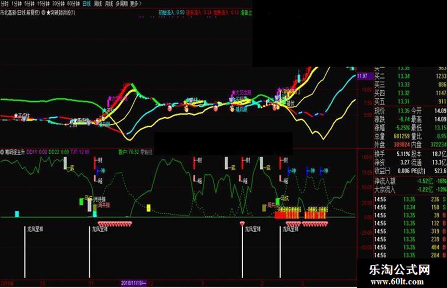Screen dimensions: 447x288
Task: Click the 大笑出现 marker in the middle of the chart
Action: point(242,93)
